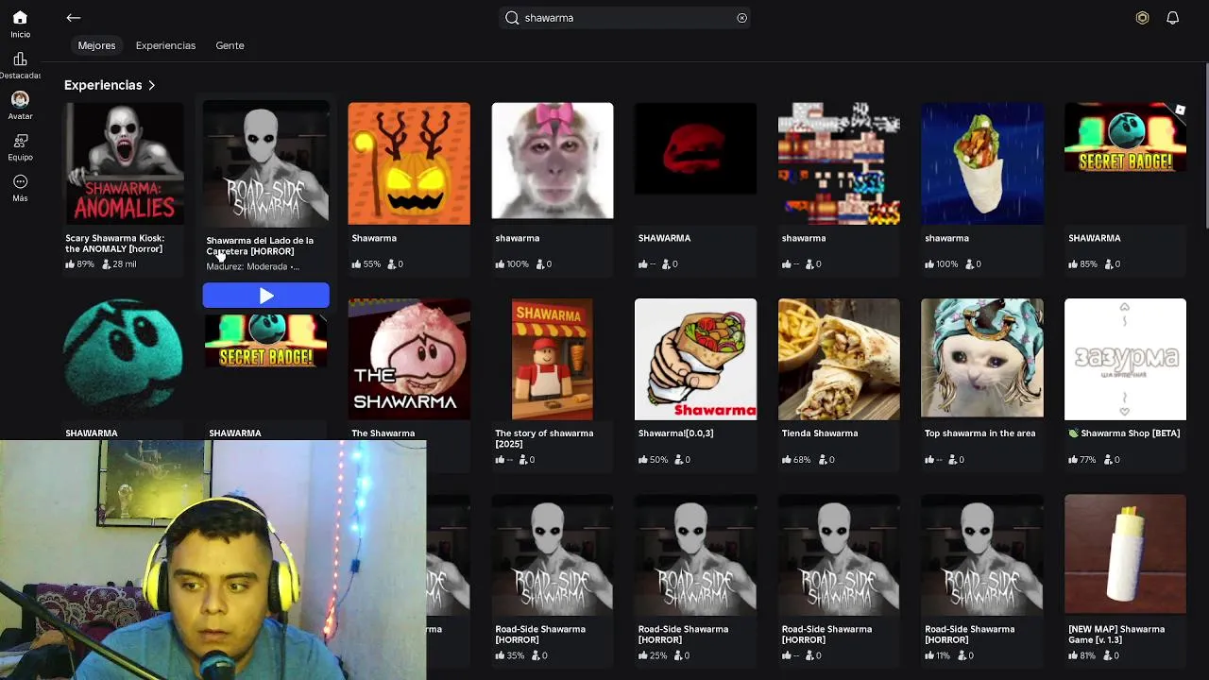Expand the Experiencias section heading arrow
The image size is (1209, 680).
pos(151,85)
